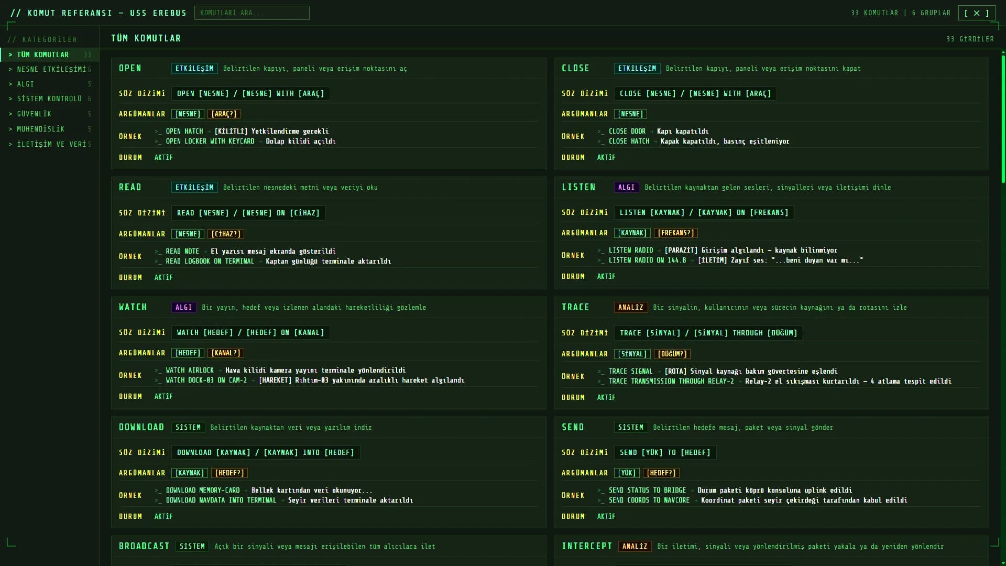
Task: Select the TÜM KOMUTLAR category
Action: point(49,55)
